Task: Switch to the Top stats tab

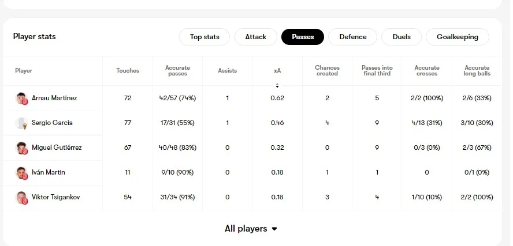Action: (204, 37)
